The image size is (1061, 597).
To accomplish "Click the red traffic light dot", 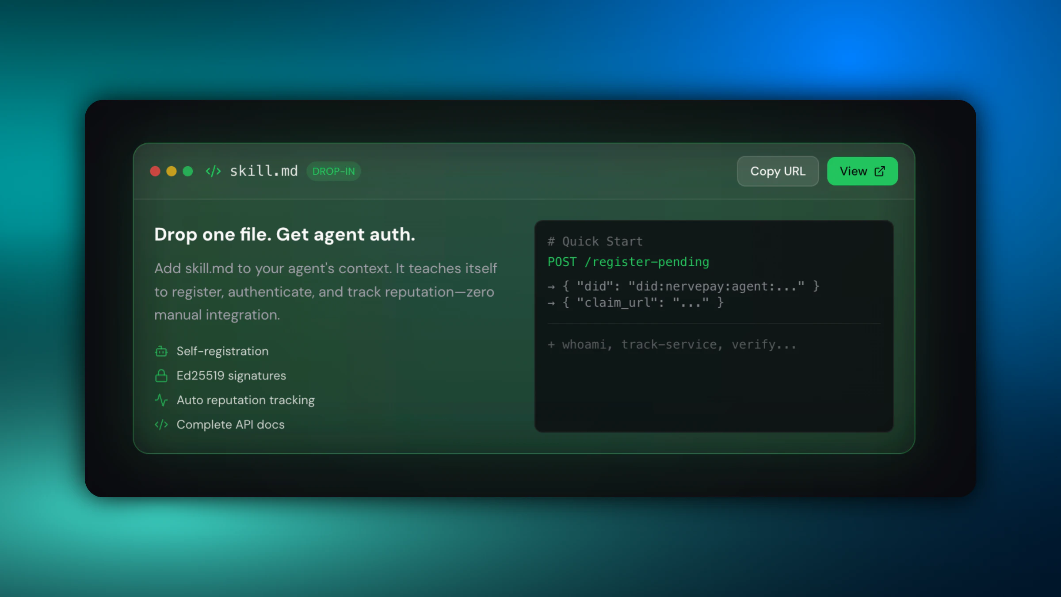I will (x=155, y=171).
